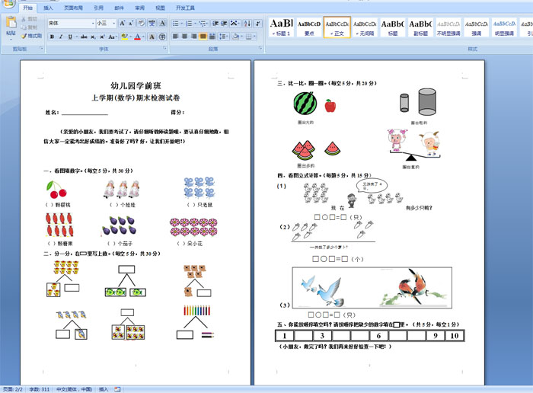Switch to the 视图 (View) tab
This screenshot has height=393, width=533.
(160, 8)
